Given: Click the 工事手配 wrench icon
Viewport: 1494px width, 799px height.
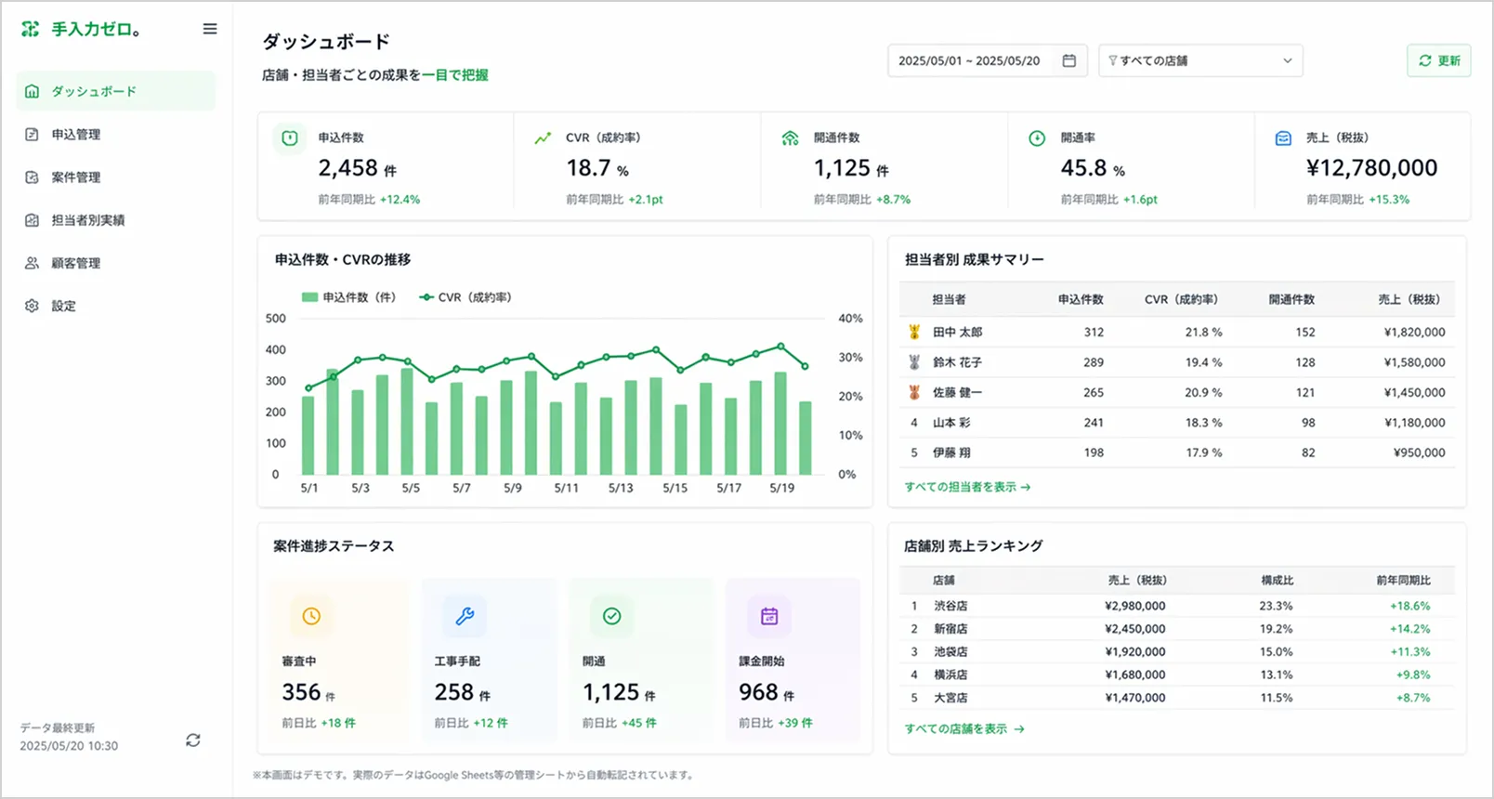Looking at the screenshot, I should [465, 616].
